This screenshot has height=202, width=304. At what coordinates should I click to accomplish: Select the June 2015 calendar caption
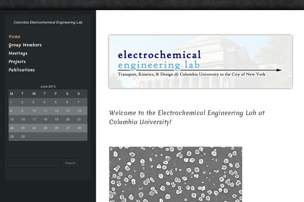tap(48, 86)
